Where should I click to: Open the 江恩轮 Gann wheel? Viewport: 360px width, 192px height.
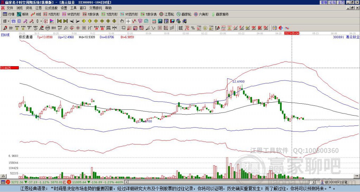pyautogui.click(x=167, y=14)
